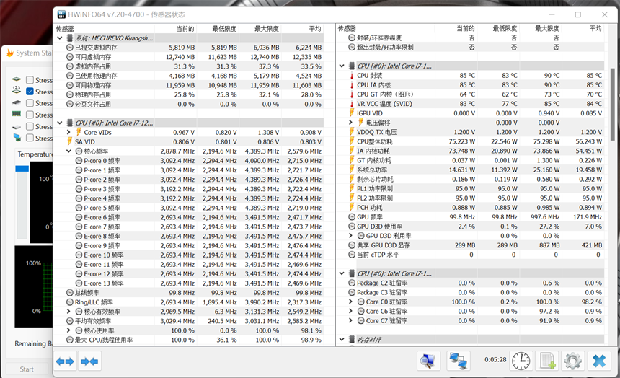Click the lightning icon beside CPU整体功耗
620x378 pixels.
point(352,141)
